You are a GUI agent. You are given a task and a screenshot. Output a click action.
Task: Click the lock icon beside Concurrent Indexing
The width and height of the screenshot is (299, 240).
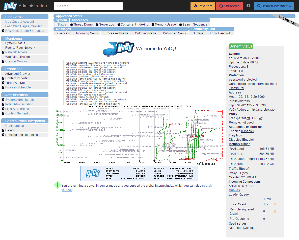[x=119, y=25]
